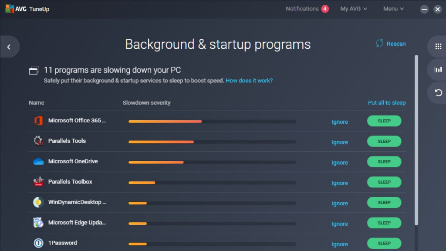446x251 pixels.
Task: Sleep the Parallels Tools background service
Action: (x=384, y=141)
